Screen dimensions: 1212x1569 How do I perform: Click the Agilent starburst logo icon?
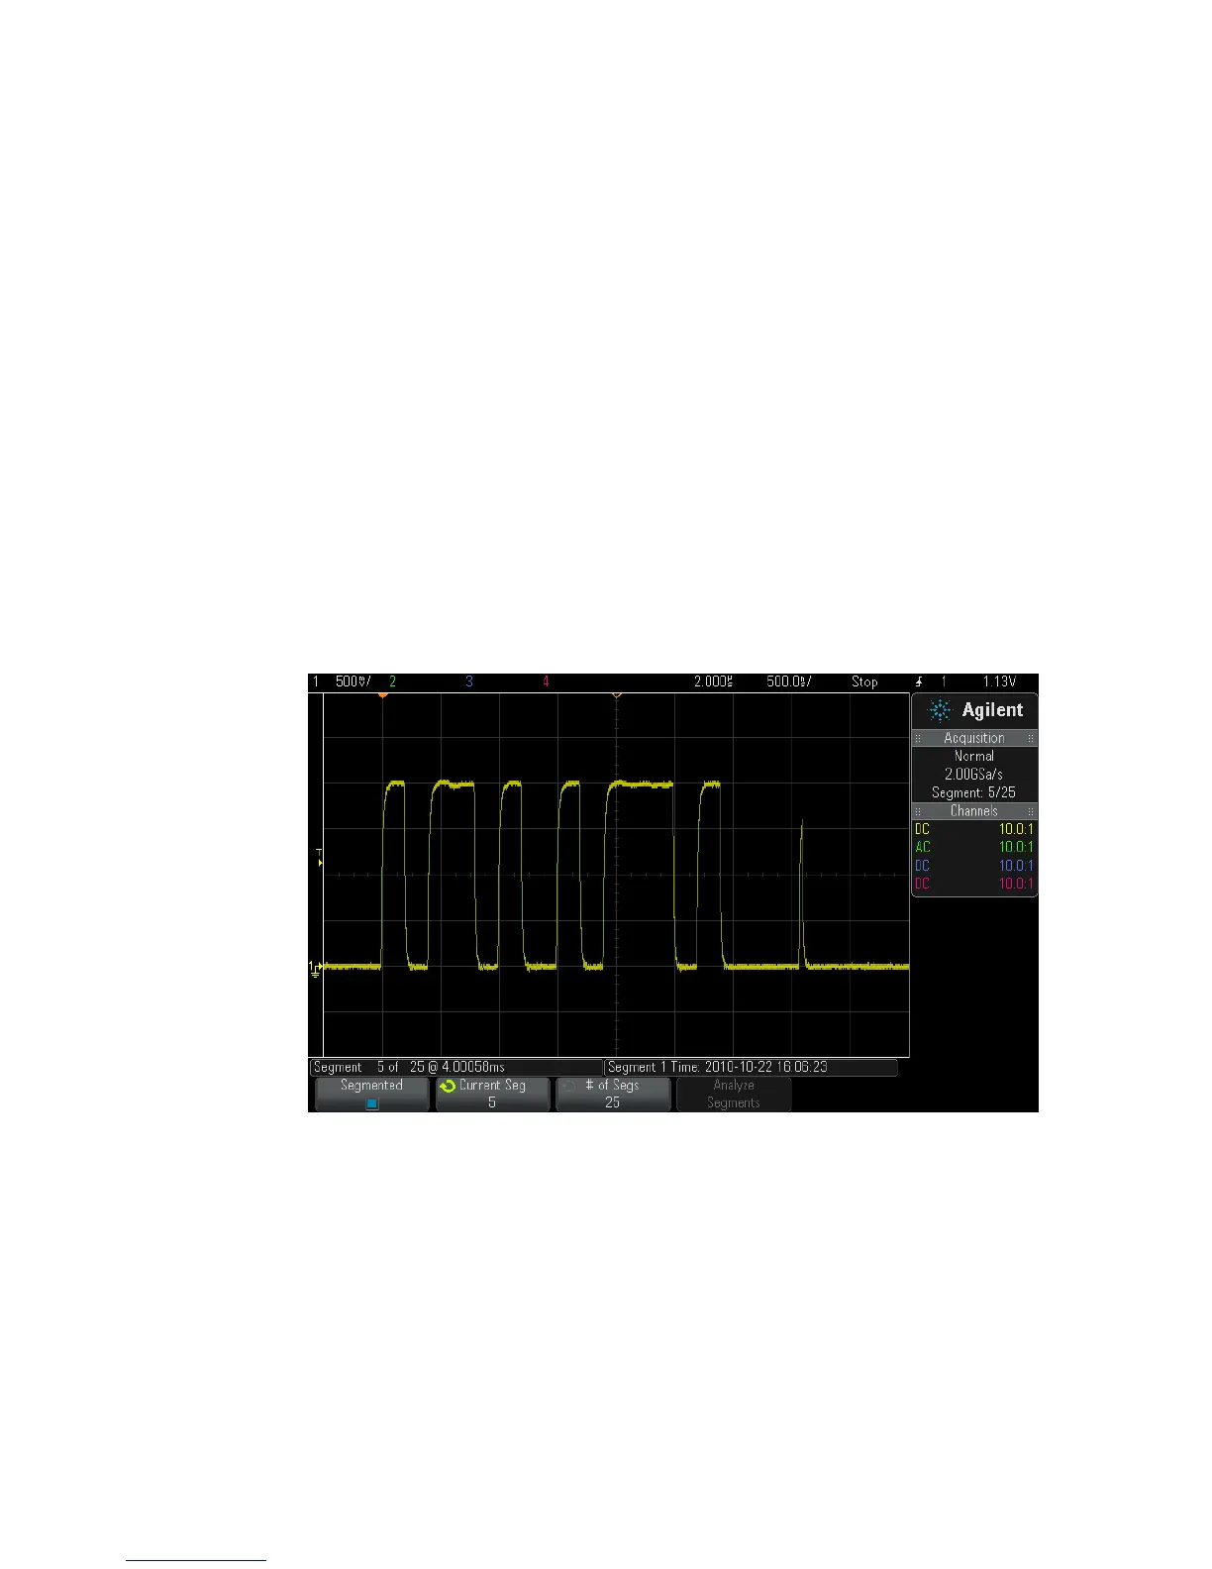click(x=941, y=710)
